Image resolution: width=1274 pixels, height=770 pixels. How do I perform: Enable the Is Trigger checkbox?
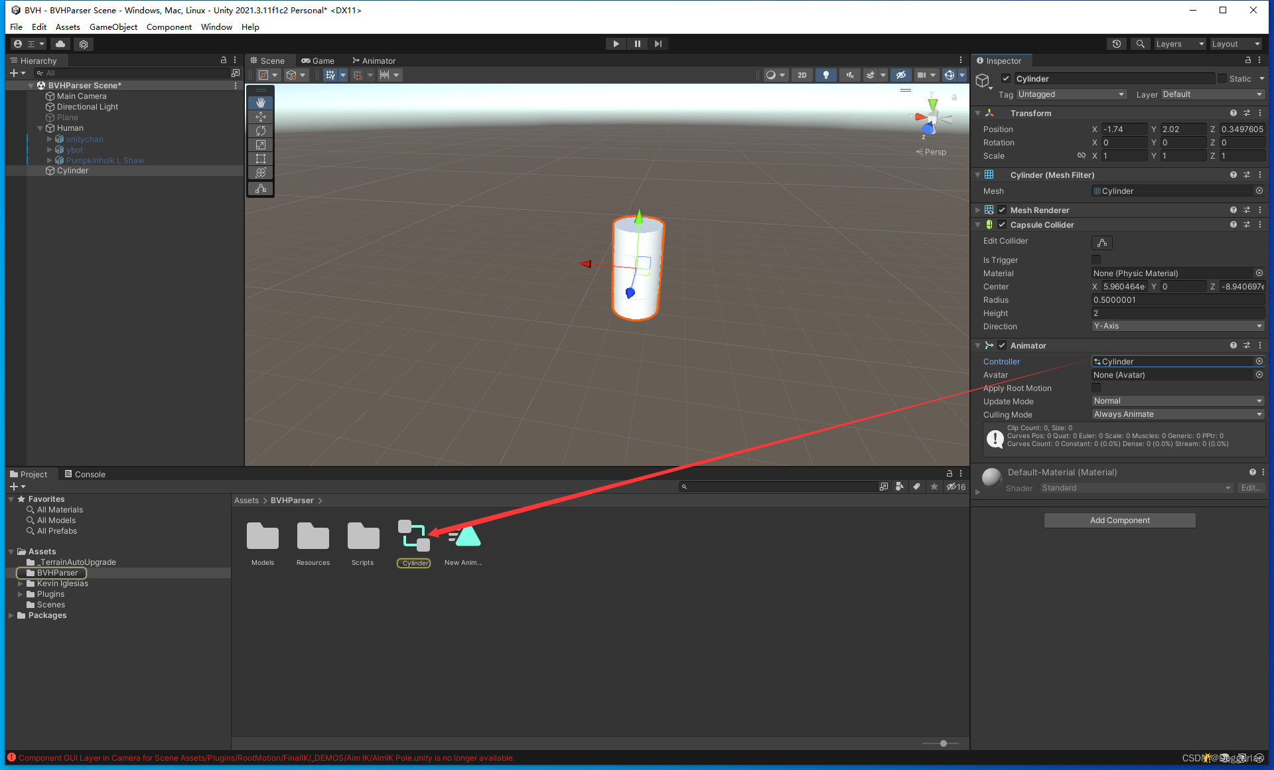[1096, 260]
